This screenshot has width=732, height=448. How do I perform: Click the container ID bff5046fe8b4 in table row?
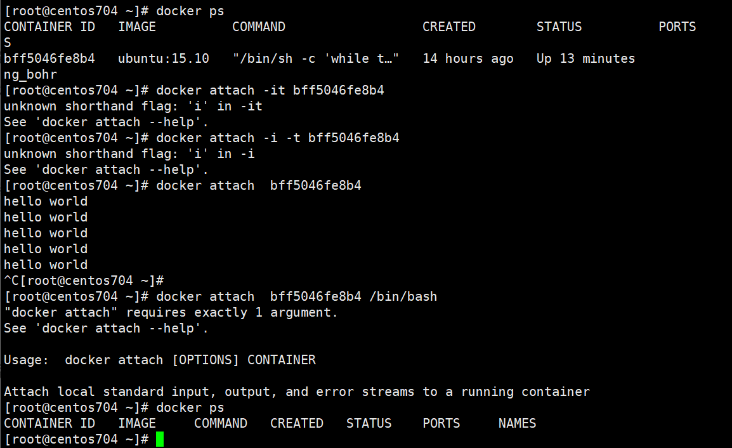click(49, 58)
